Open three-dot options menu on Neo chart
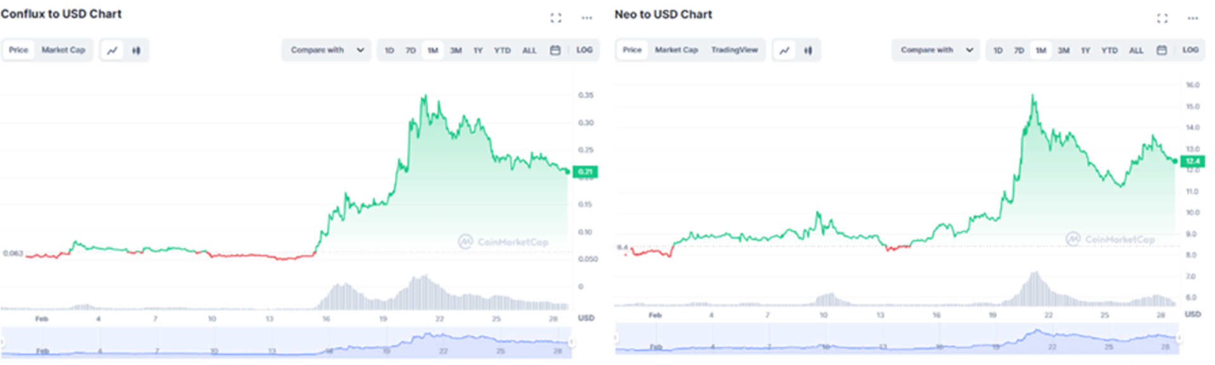The height and width of the screenshot is (365, 1215). click(x=1193, y=18)
